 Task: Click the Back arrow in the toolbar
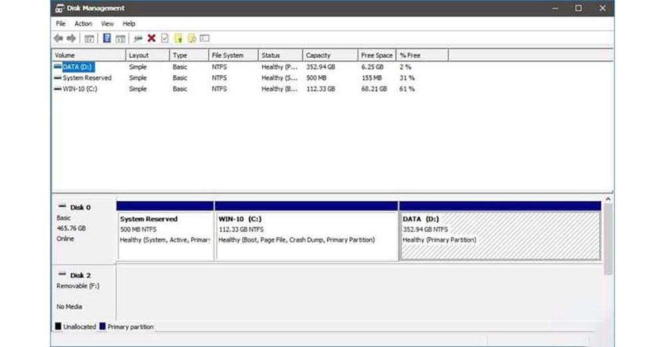(59, 39)
